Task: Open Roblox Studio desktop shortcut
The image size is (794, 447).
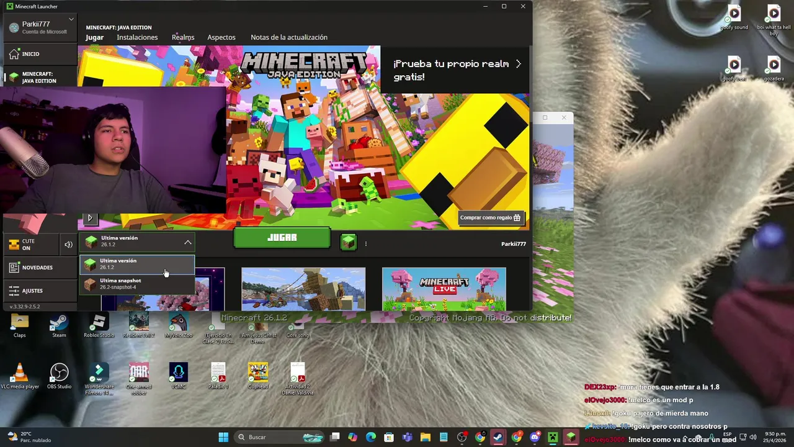Action: [x=99, y=326]
